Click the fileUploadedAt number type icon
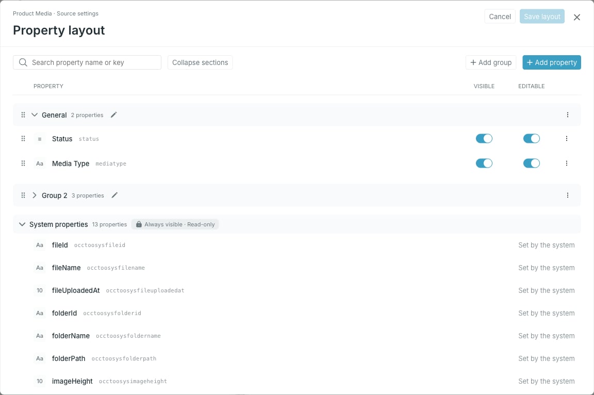 coord(40,290)
